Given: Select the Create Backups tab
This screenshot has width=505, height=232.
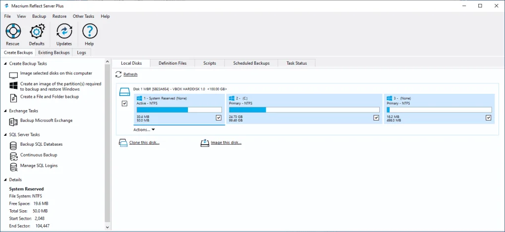Looking at the screenshot, I should 18,52.
